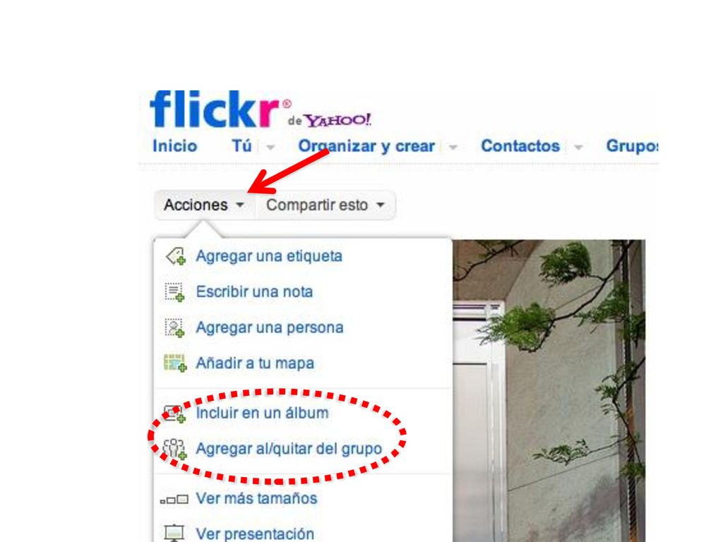Go to Inicio in the navigation bar
The width and height of the screenshot is (723, 542).
(x=175, y=146)
